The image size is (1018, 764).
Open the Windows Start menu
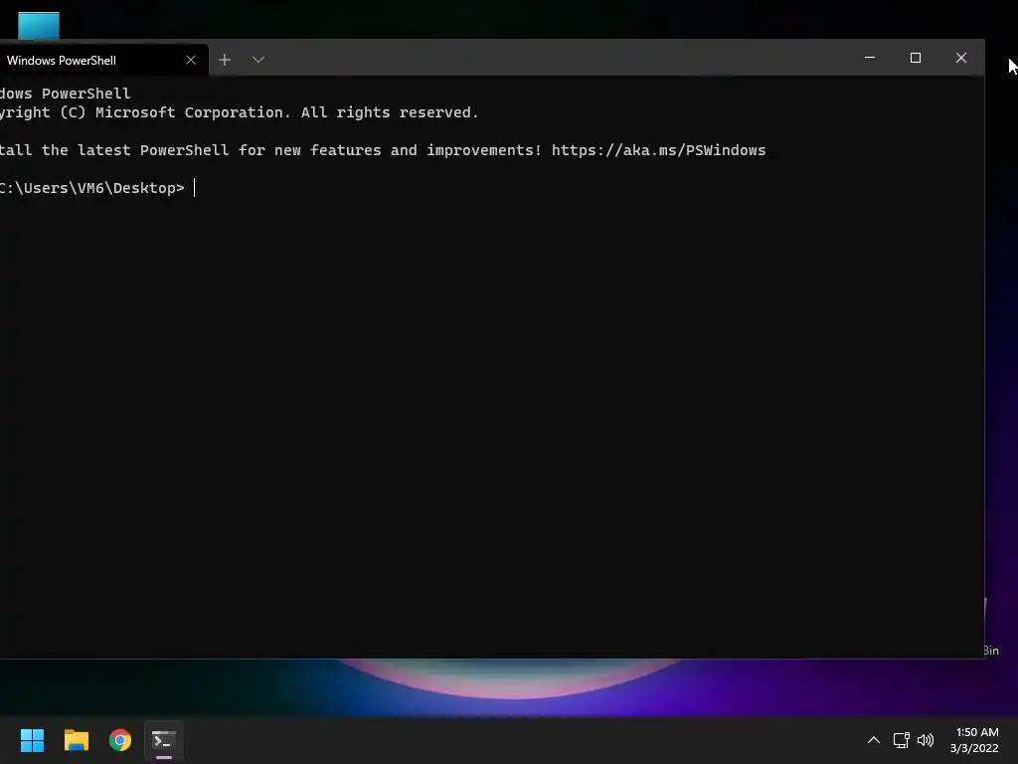click(x=32, y=740)
